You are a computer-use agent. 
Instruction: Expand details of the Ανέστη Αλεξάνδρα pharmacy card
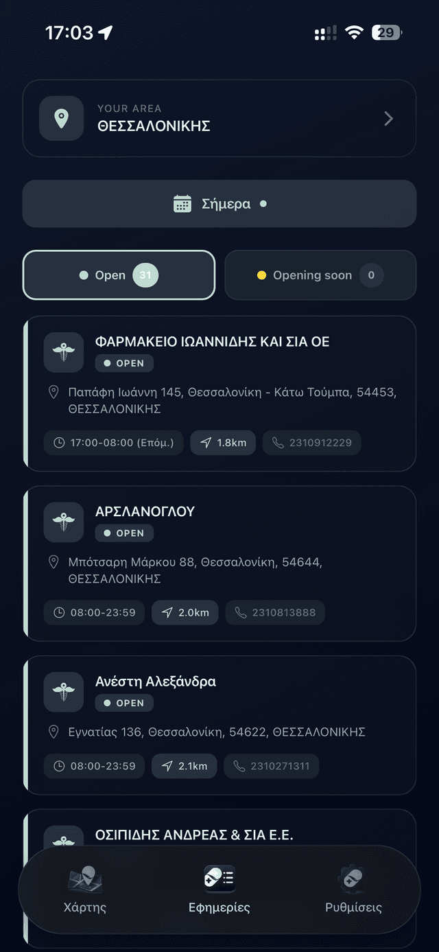(x=219, y=725)
